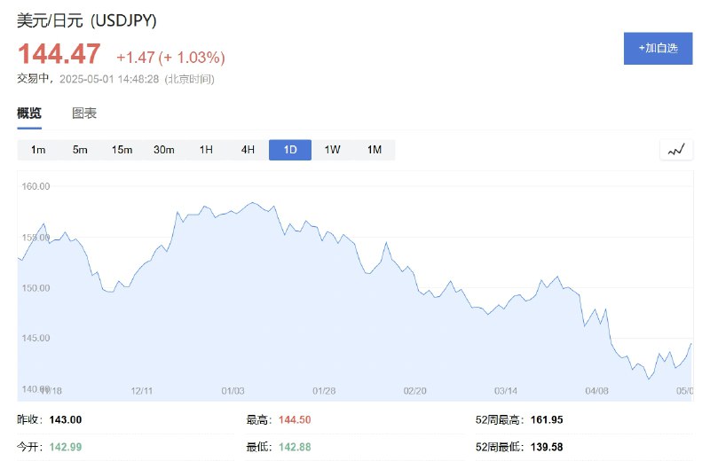710x469 pixels.
Task: Switch chart to 30m interval
Action: pyautogui.click(x=164, y=150)
